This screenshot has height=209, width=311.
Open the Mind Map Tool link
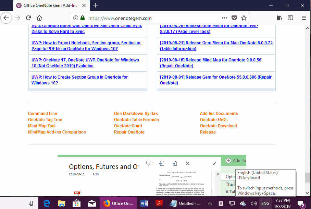(x=41, y=126)
